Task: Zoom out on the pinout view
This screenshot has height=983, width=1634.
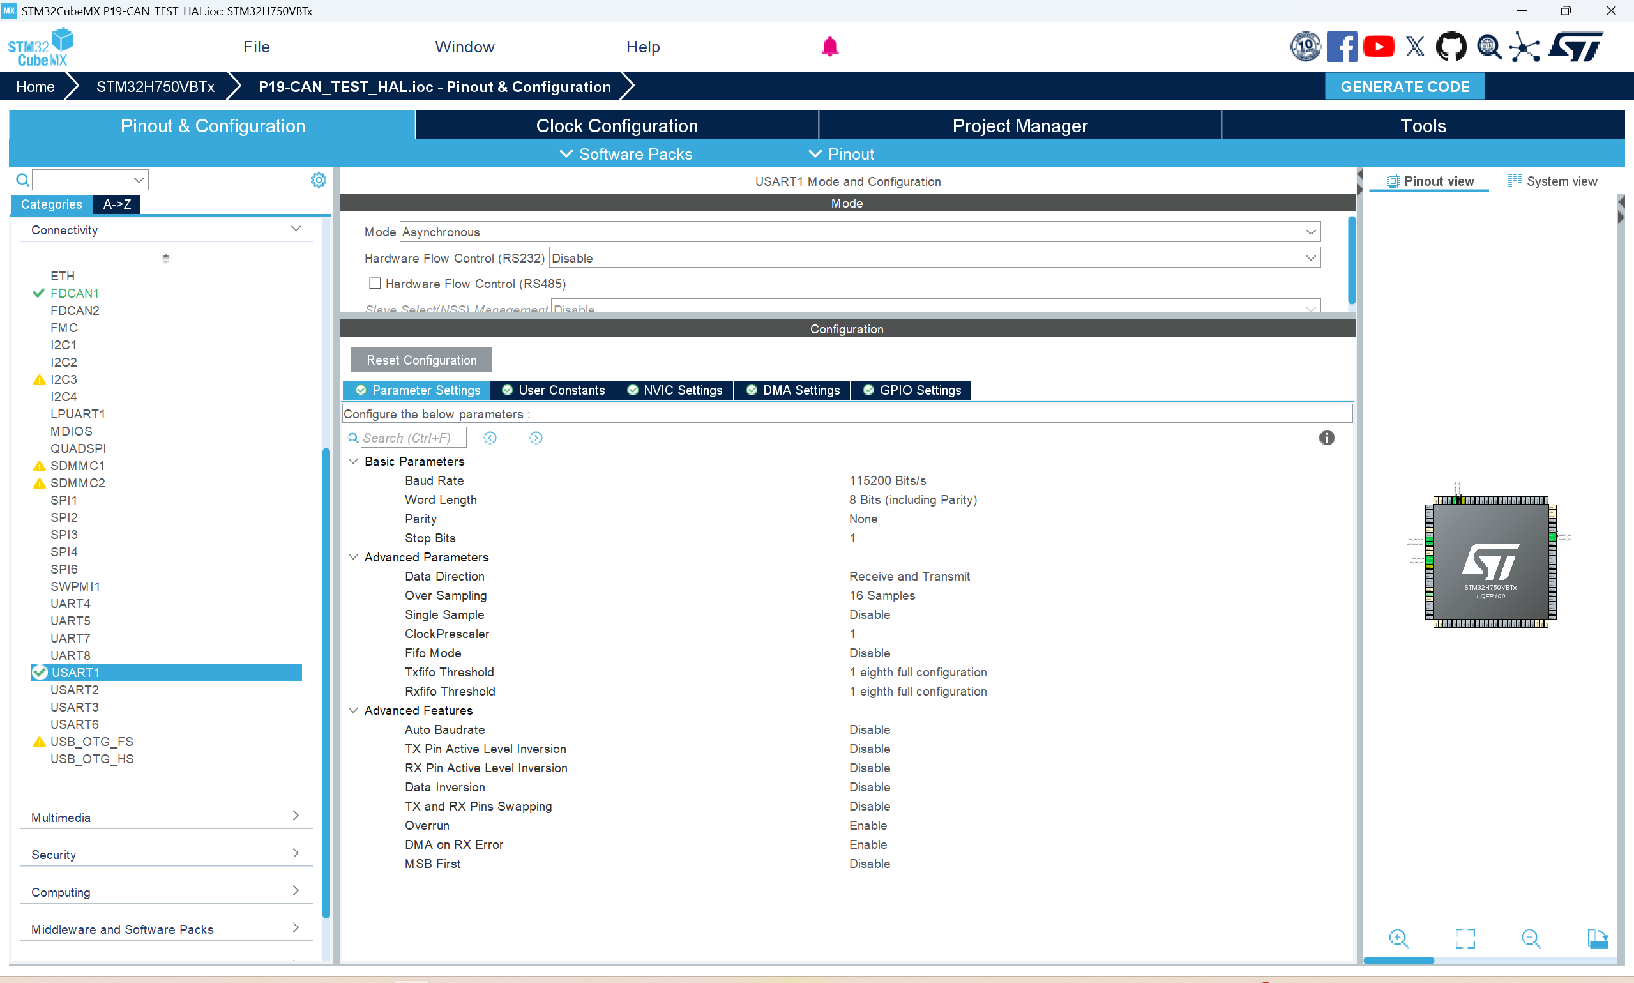Action: pyautogui.click(x=1530, y=938)
